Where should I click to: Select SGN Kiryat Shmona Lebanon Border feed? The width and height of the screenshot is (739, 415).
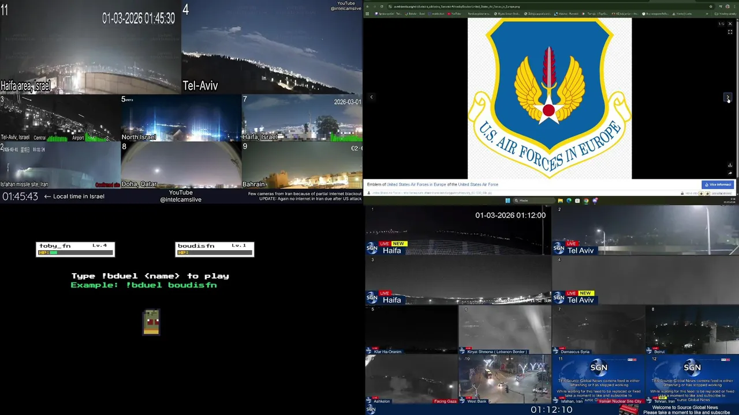[x=505, y=330]
